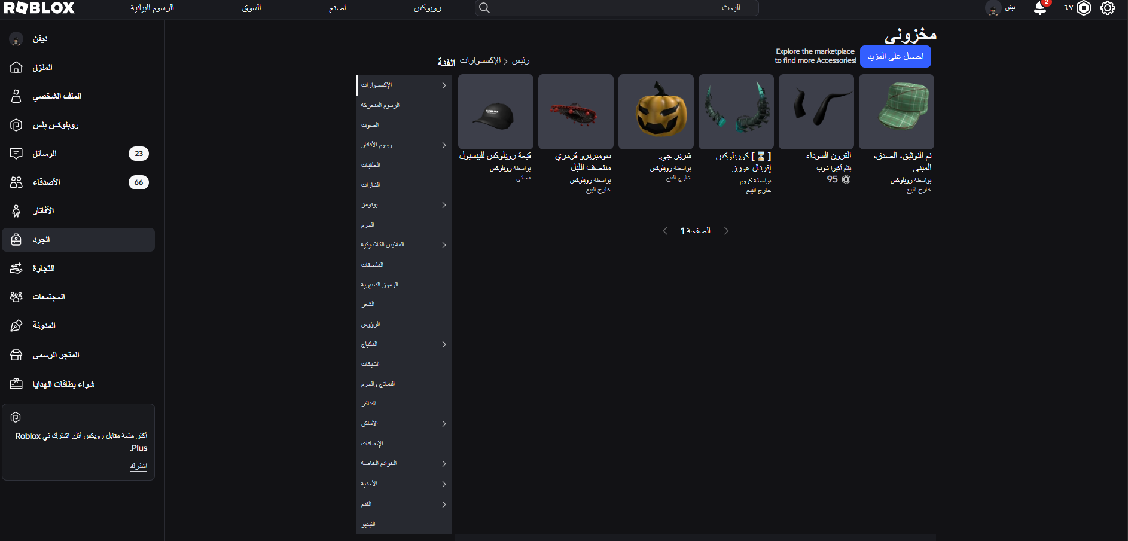The image size is (1128, 541).
Task: Select the الفيديو video category
Action: 404,524
